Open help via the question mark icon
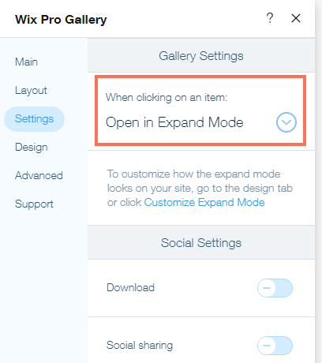This screenshot has height=363, width=322. [270, 18]
